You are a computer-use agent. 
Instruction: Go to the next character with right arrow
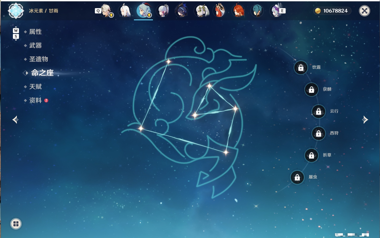pyautogui.click(x=365, y=120)
